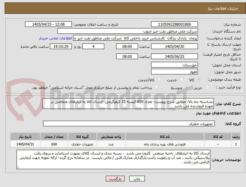246x187 pixels.
Task: Click the delivery province field خوزستان
Action: [x=174, y=65]
